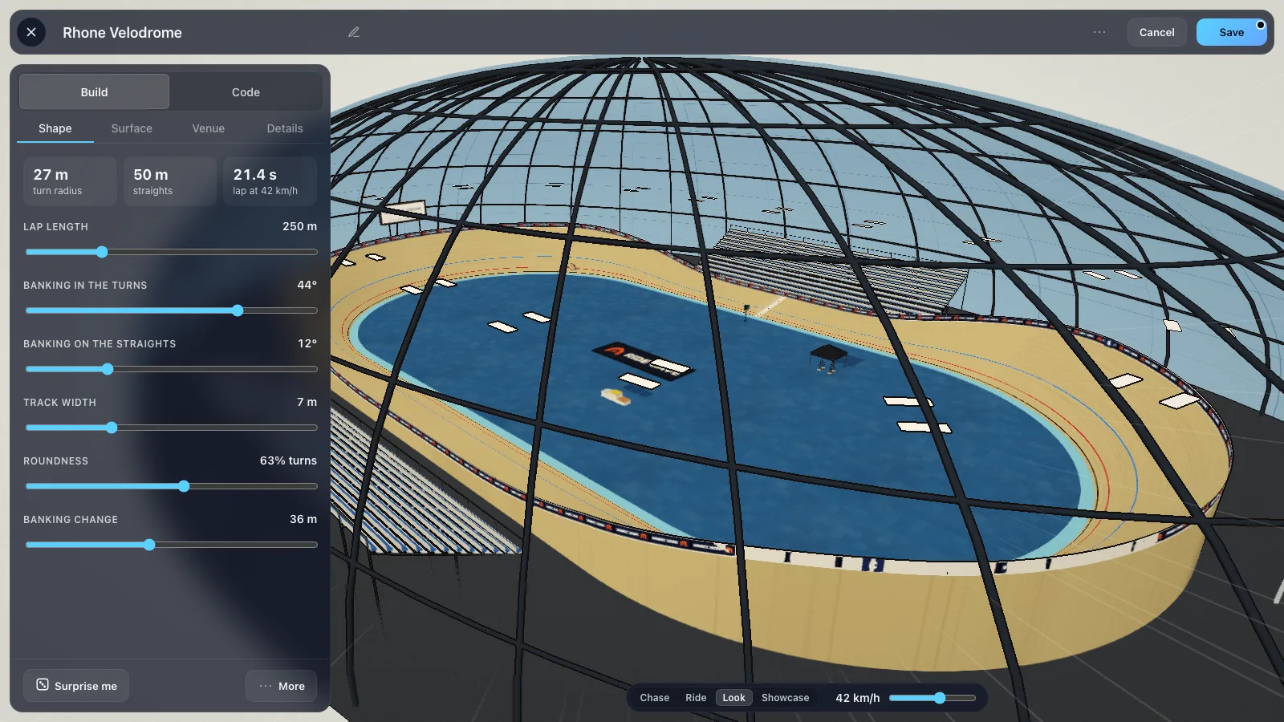Click the camera speed slider handle
Screen dimensions: 1284x722
[940, 698]
